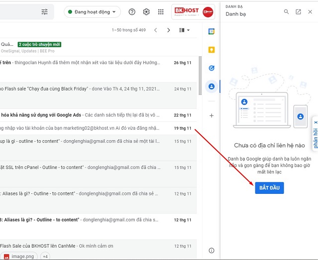Search contacts in Danh bạ panel

coord(286,12)
